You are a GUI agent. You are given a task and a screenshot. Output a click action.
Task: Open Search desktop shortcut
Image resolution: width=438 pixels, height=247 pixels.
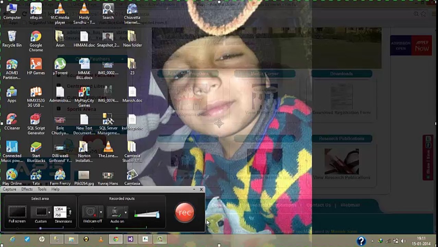click(108, 11)
